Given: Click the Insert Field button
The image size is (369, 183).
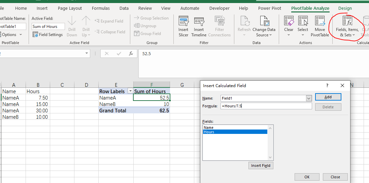Looking at the screenshot, I should (261, 166).
